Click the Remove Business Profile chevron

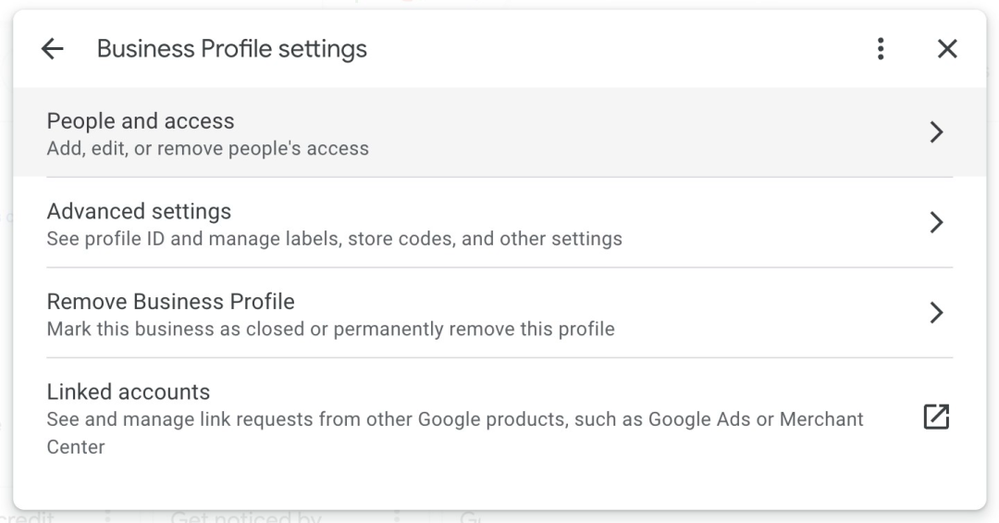(x=936, y=313)
